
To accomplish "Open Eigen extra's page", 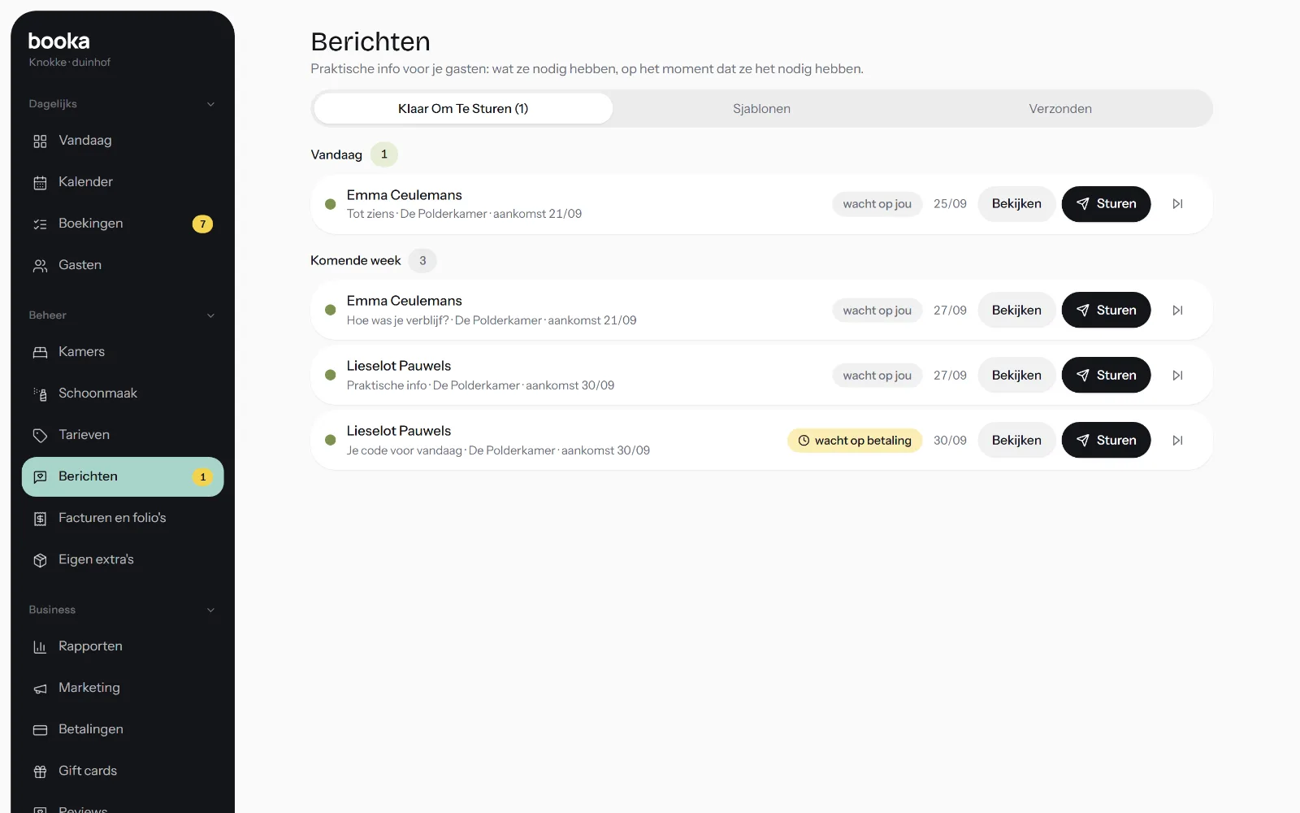I will tap(123, 559).
